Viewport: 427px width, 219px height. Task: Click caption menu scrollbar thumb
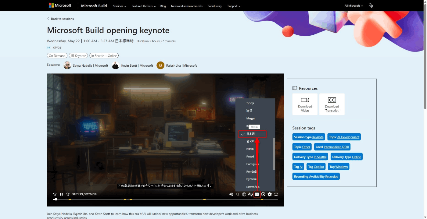[274, 154]
